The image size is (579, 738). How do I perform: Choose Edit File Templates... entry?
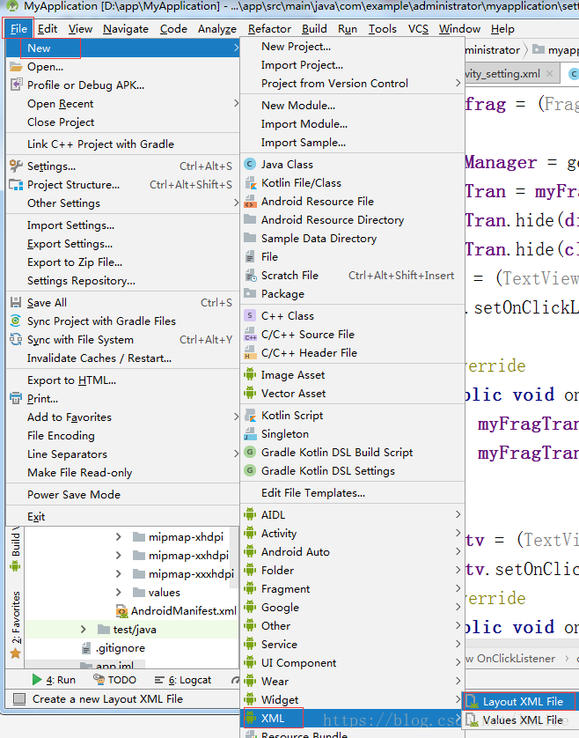coord(352,493)
